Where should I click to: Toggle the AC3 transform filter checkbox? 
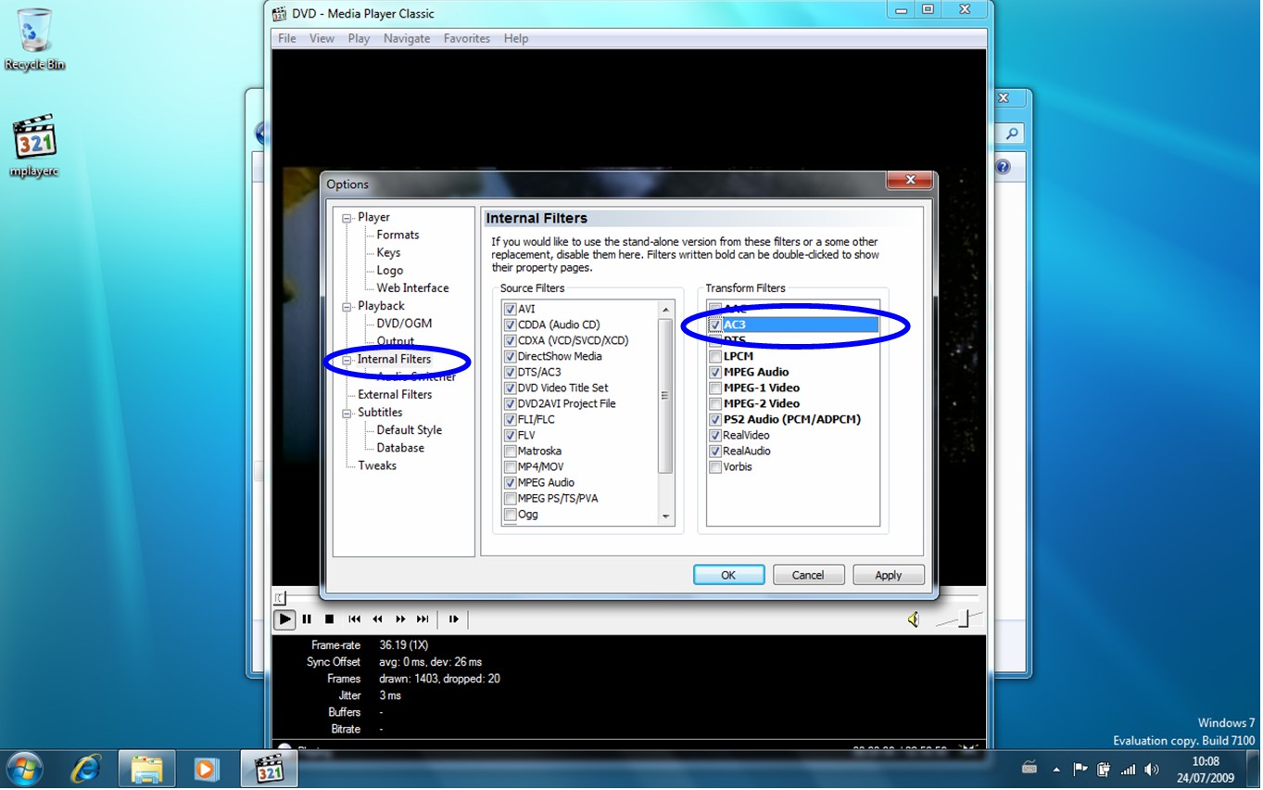pyautogui.click(x=715, y=325)
